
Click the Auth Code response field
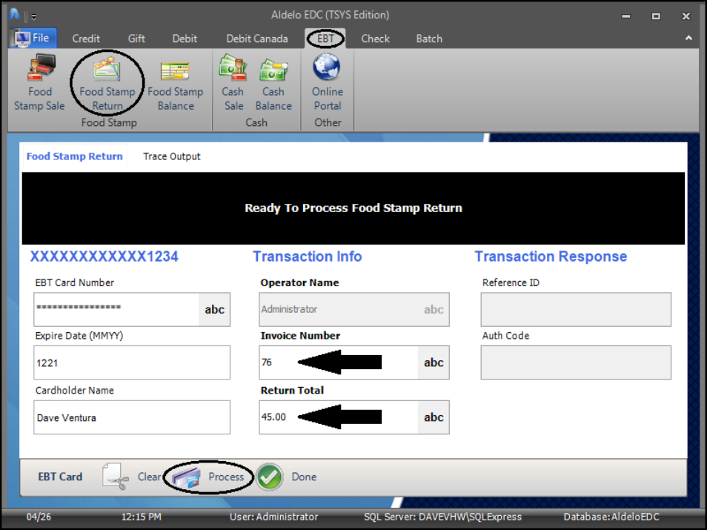tap(576, 362)
